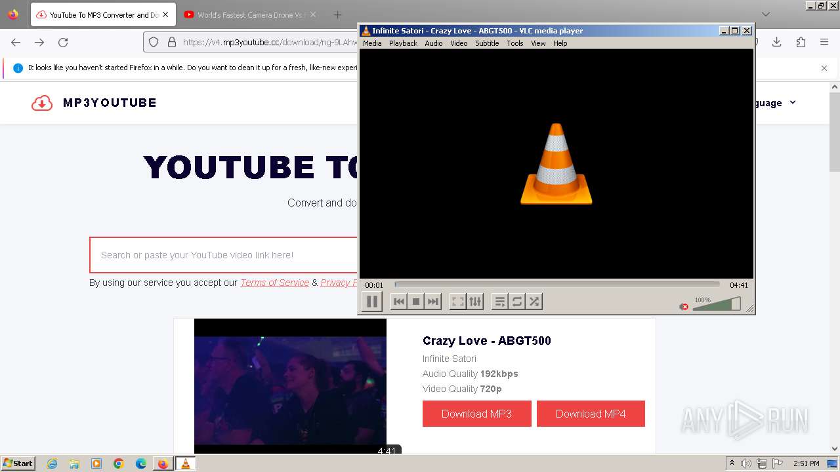Toggle VLC fullscreen video mode
The width and height of the screenshot is (840, 472).
pyautogui.click(x=458, y=302)
